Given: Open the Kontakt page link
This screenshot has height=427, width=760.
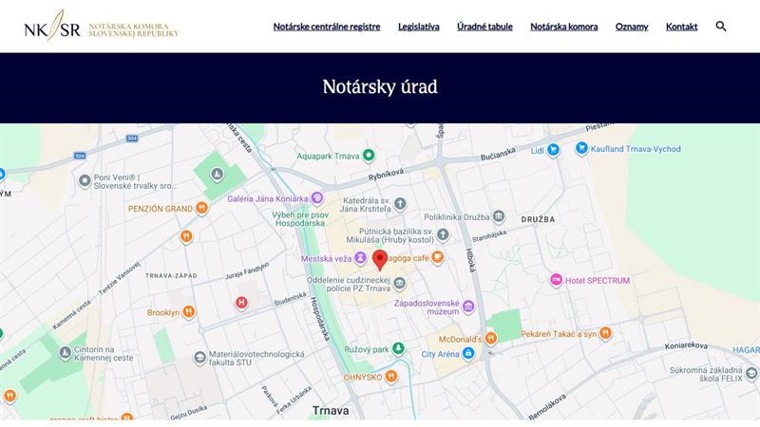Looking at the screenshot, I should [681, 27].
